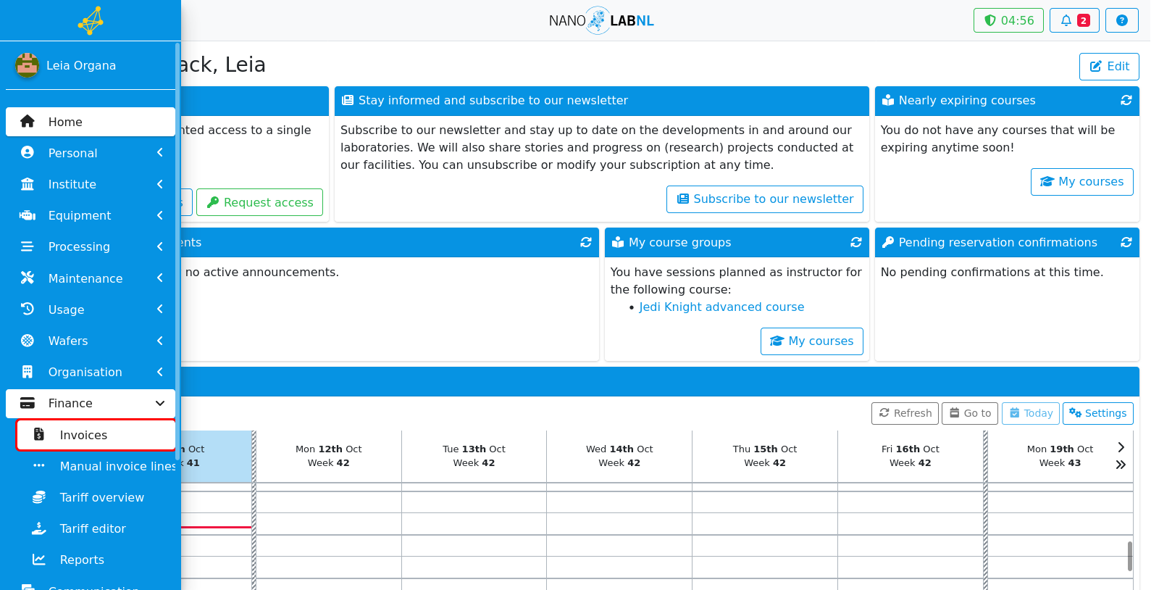Open the notifications bell icon
Viewport: 1159px width, 590px height.
click(1074, 20)
